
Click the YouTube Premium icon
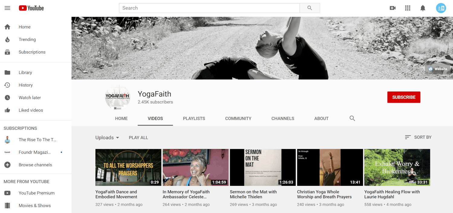click(x=8, y=193)
